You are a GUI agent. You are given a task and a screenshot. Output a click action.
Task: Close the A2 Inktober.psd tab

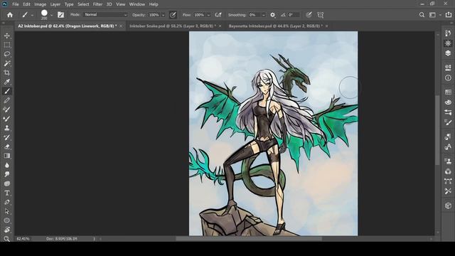point(121,26)
